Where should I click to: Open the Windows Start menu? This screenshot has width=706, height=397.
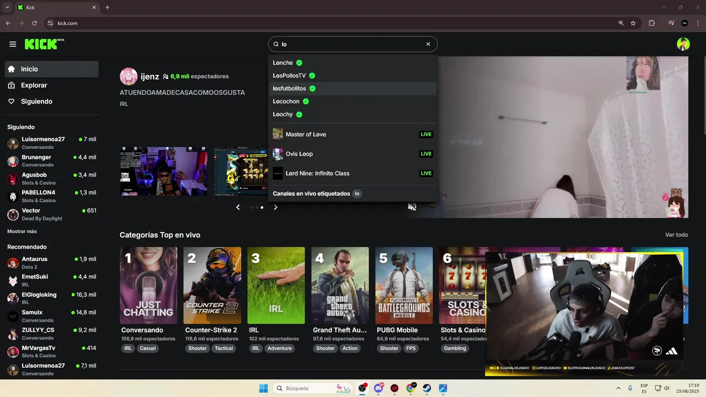pyautogui.click(x=264, y=388)
